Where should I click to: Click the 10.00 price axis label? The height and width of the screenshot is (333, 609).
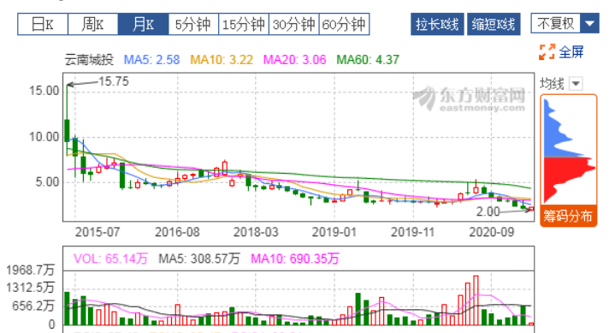pyautogui.click(x=44, y=137)
